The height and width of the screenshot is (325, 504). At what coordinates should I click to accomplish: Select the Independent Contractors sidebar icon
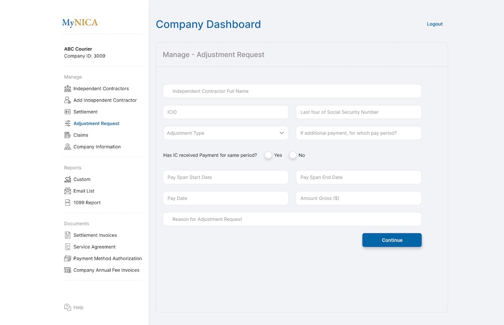[67, 88]
